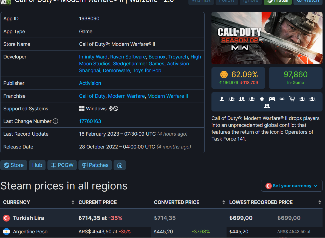This screenshot has height=238, width=325.
Task: Click the Argentine flag in the Argentine Peso row
Action: pos(6,232)
